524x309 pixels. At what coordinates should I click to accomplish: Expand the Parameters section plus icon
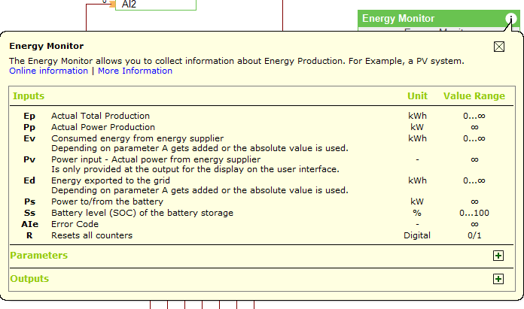[x=498, y=256]
